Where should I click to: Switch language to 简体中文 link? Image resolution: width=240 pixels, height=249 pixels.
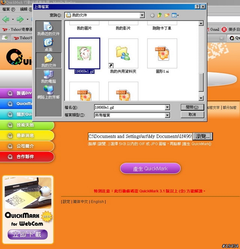coord(80,202)
